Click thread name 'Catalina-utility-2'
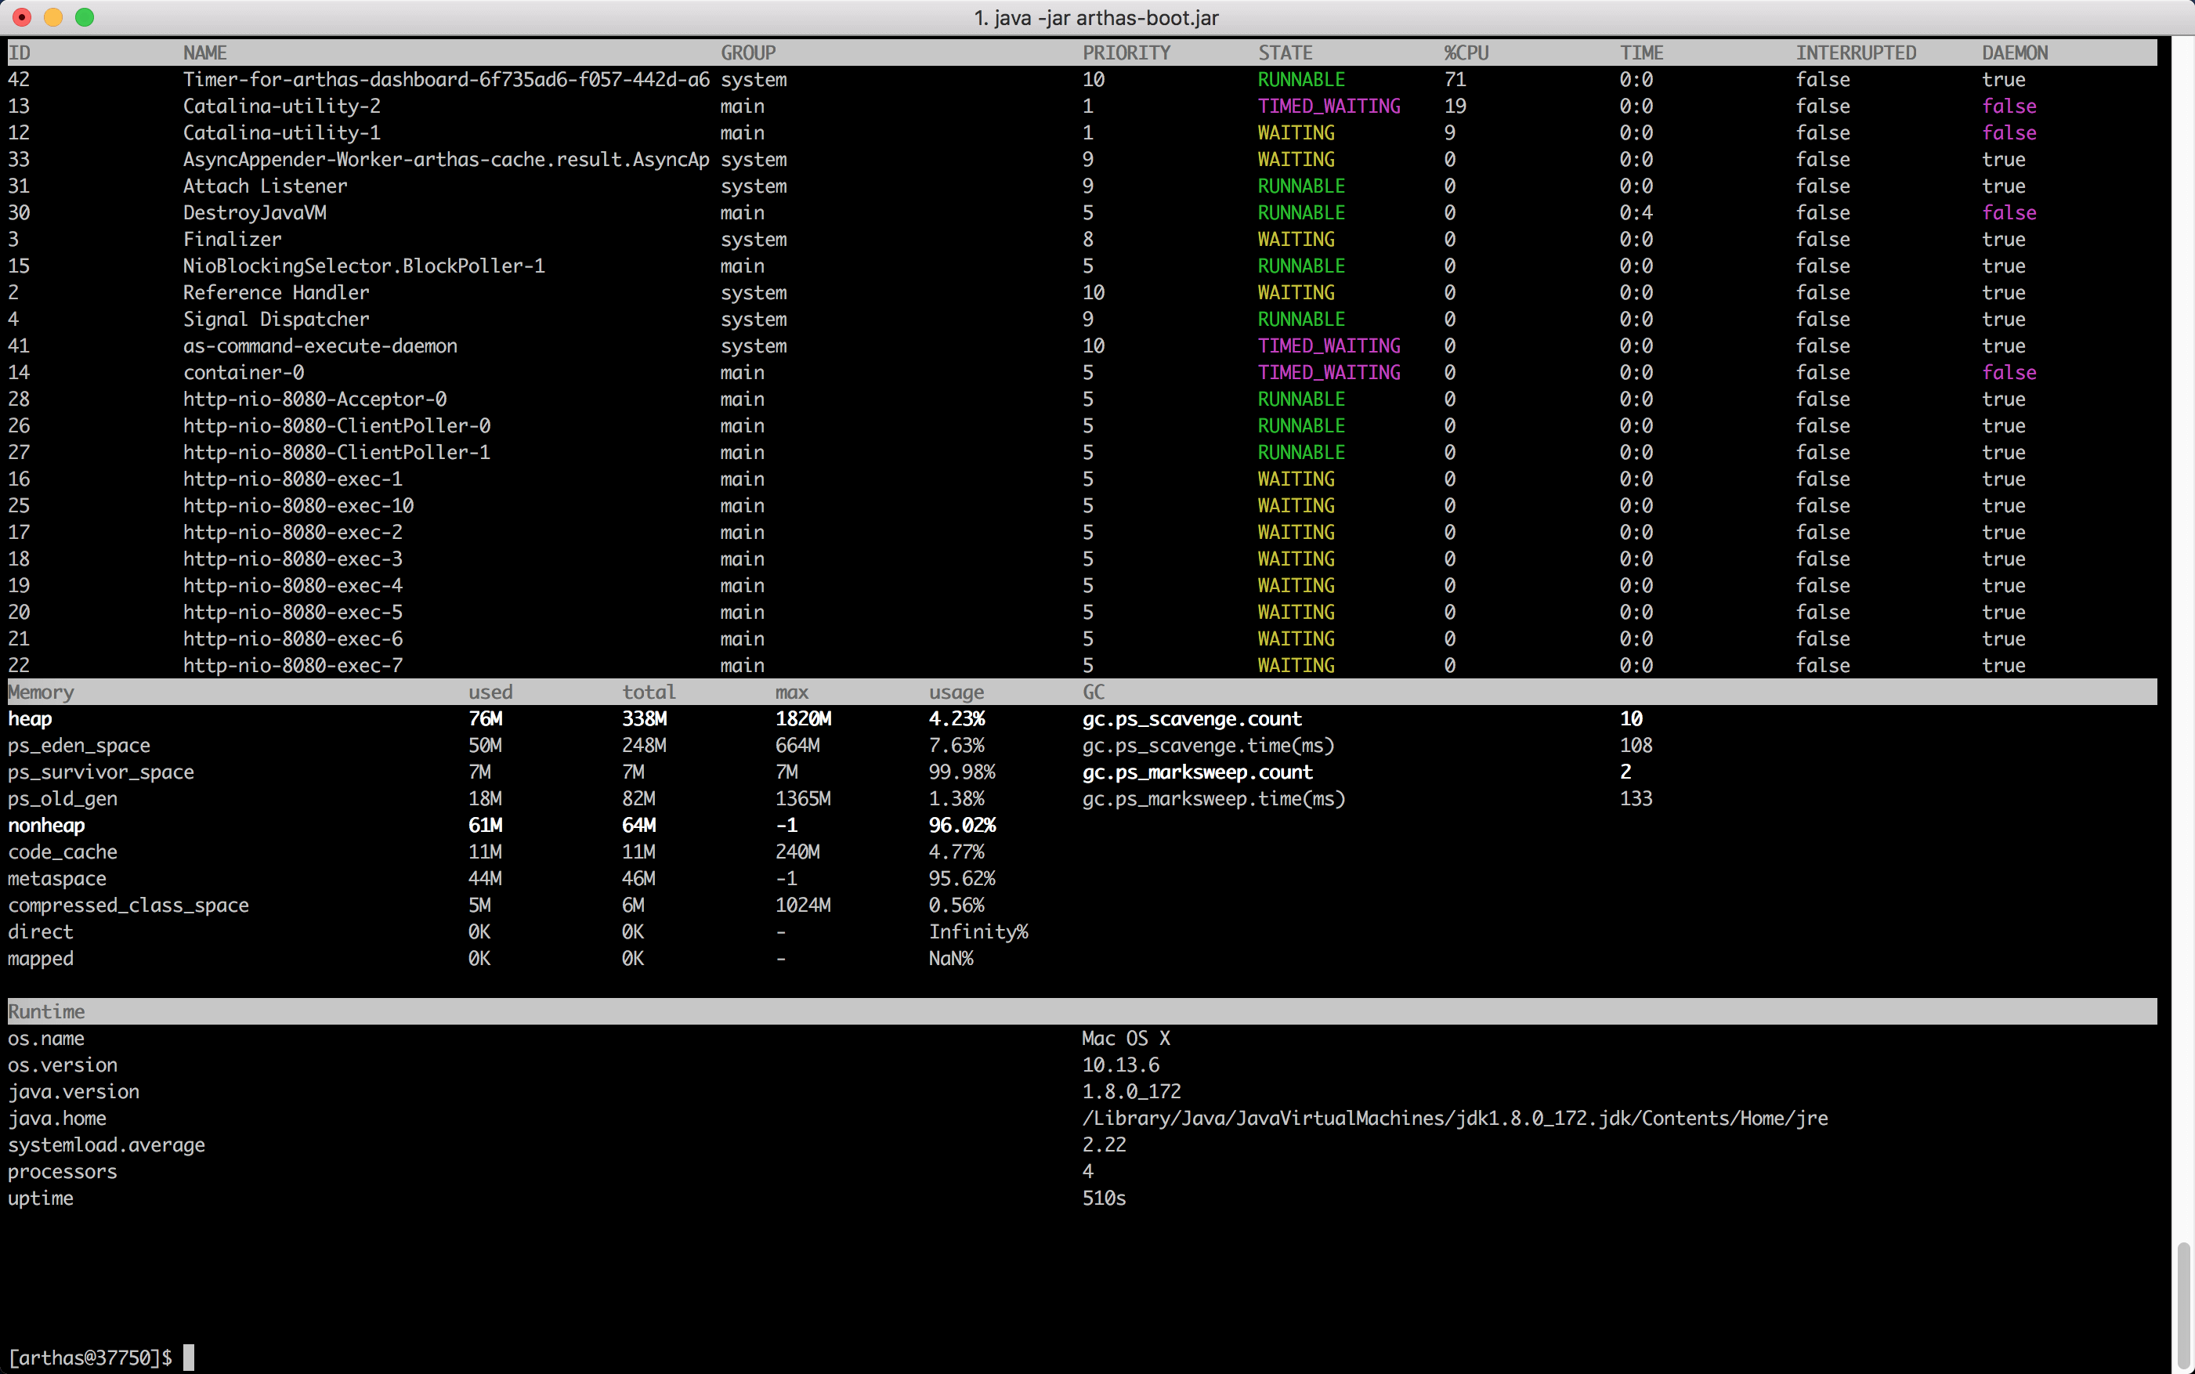The width and height of the screenshot is (2195, 1374). (282, 107)
